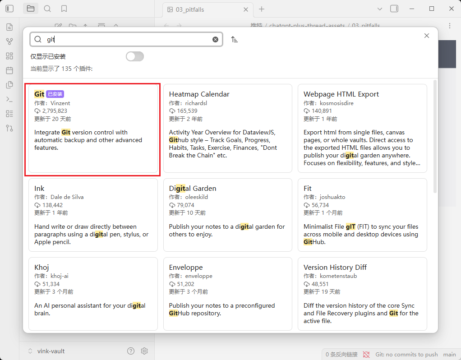This screenshot has height=360, width=461.
Task: Open the Heatmap Calendar plugin card
Action: coord(227,129)
